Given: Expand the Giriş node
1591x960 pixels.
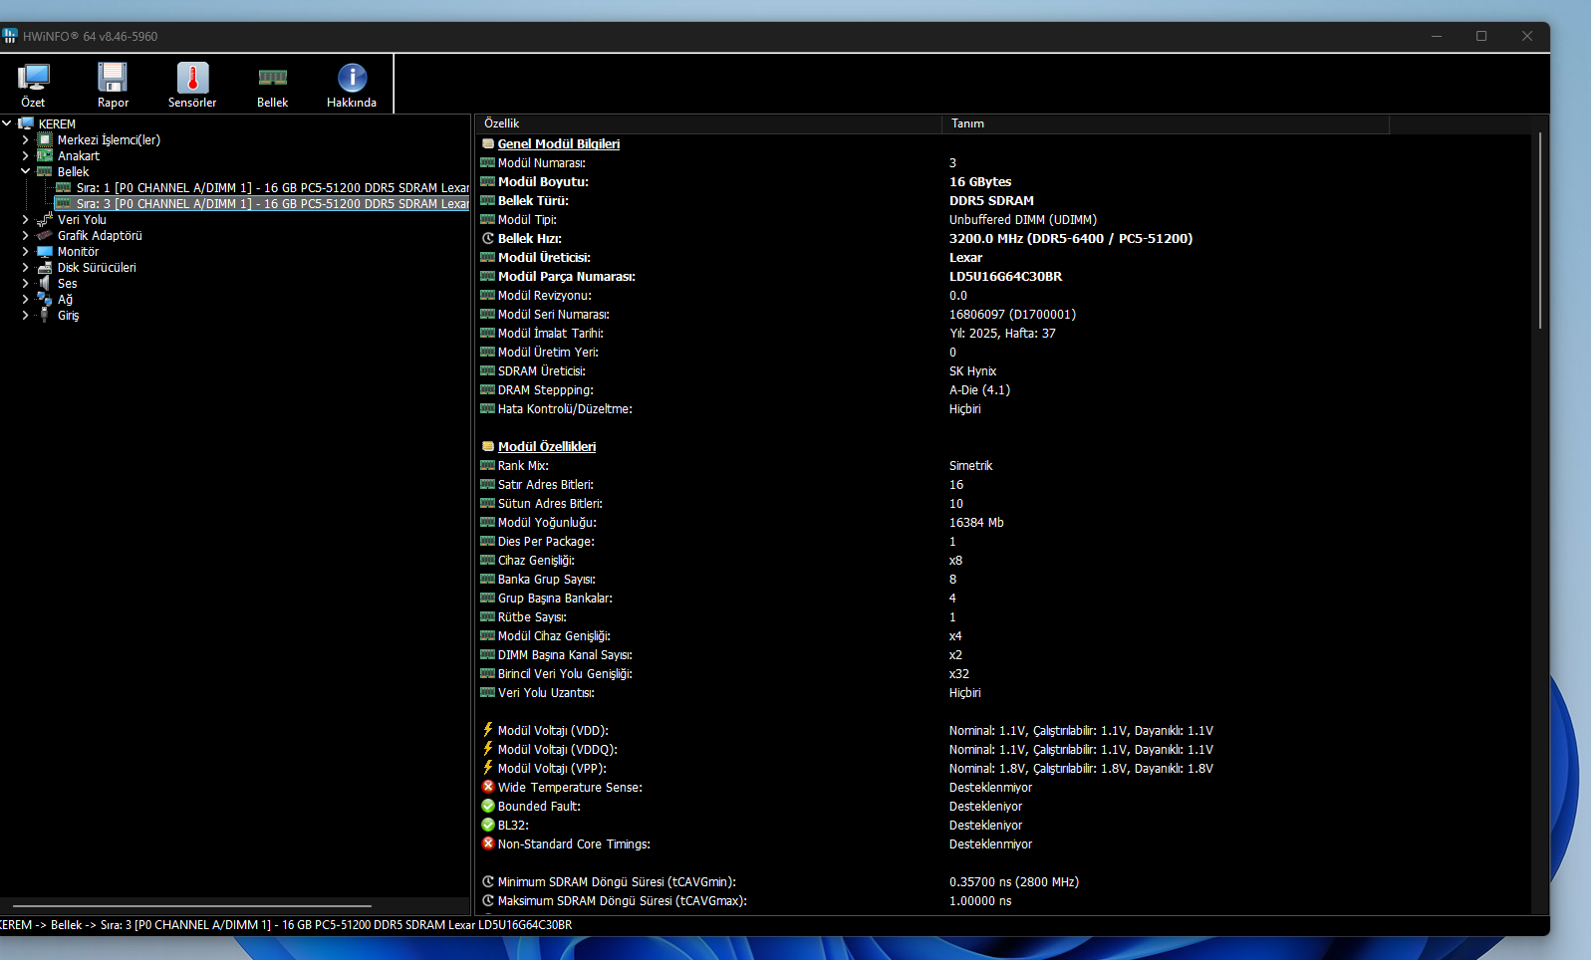Looking at the screenshot, I should (25, 315).
